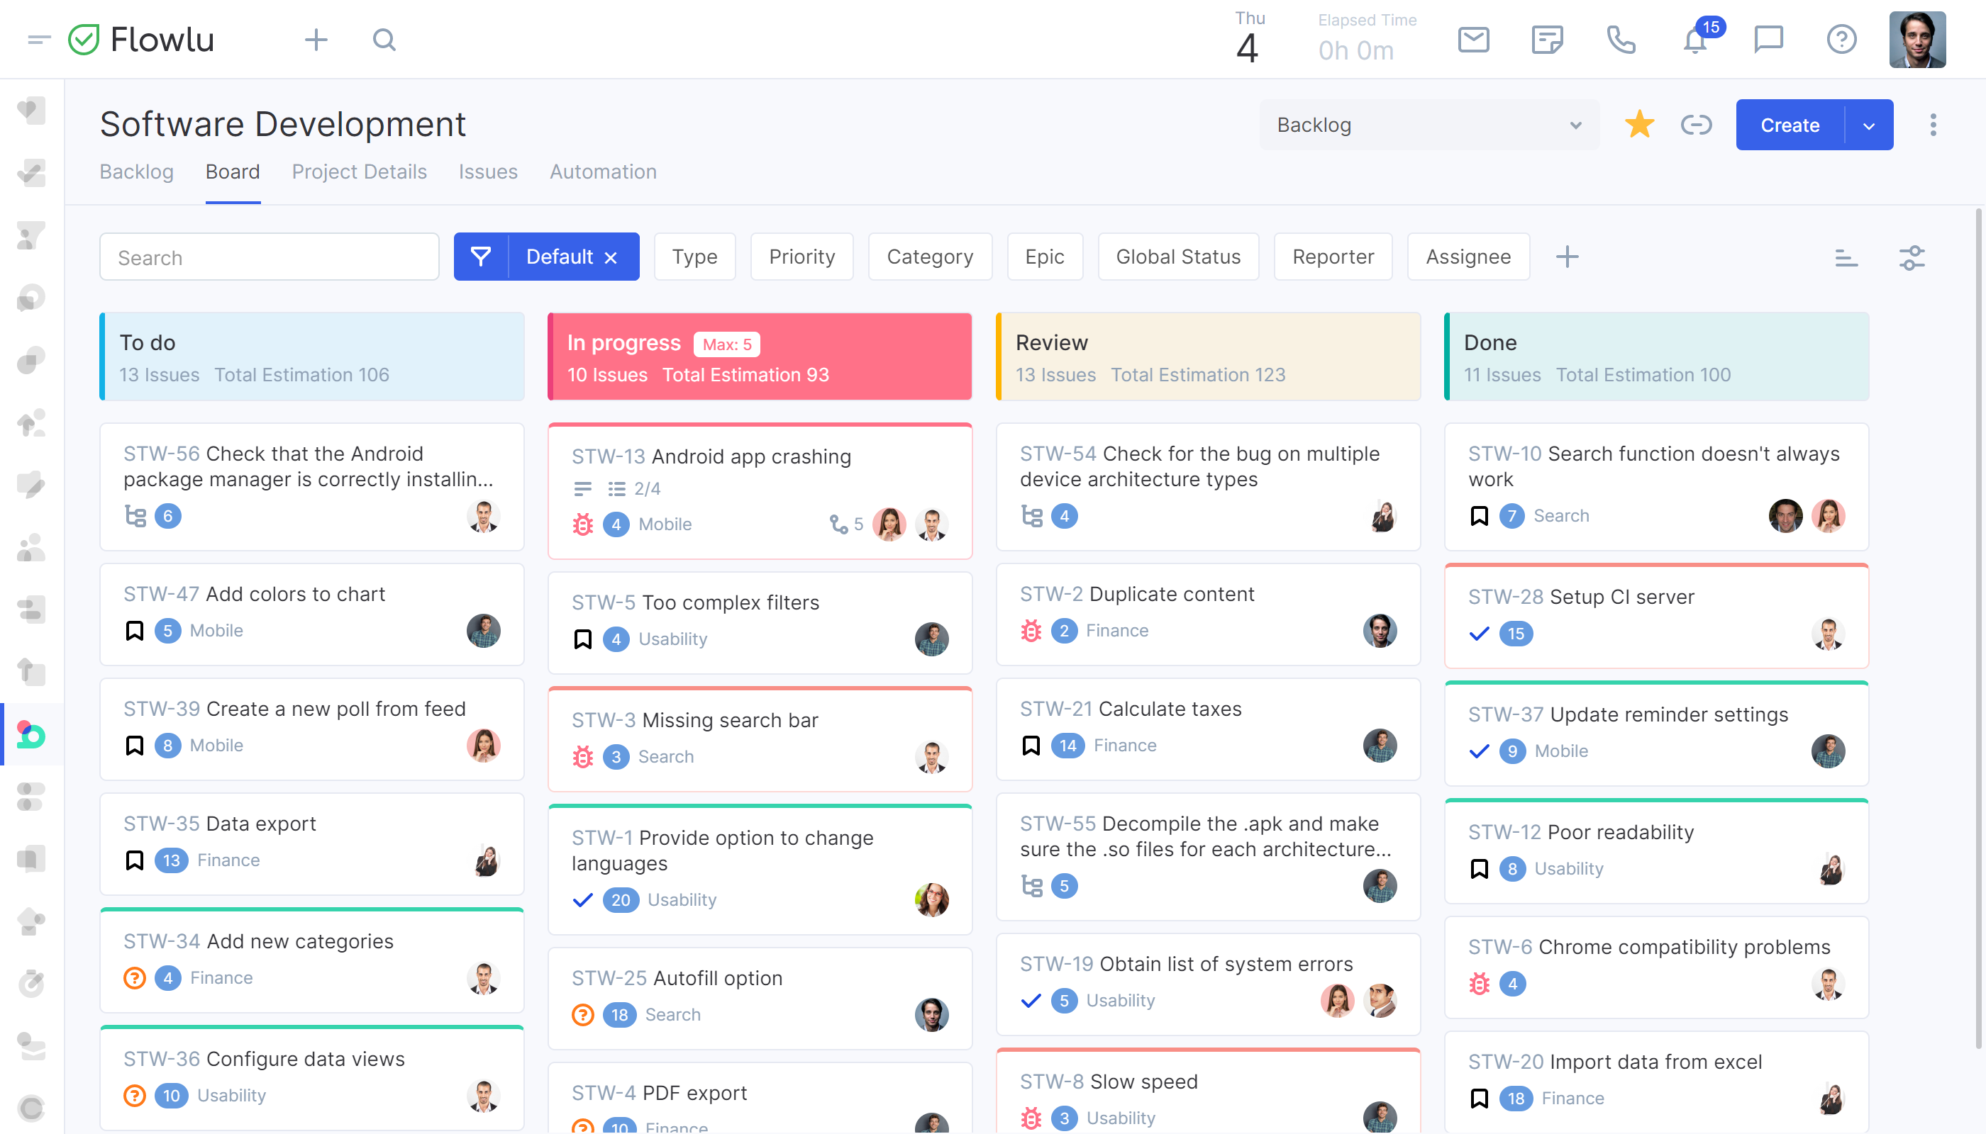
Task: Click the checkmark icon on STW-28 card
Action: 1480,633
